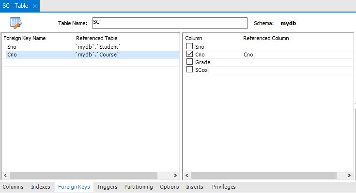Open the Partitioning tab
The image size is (356, 193).
[x=139, y=187]
